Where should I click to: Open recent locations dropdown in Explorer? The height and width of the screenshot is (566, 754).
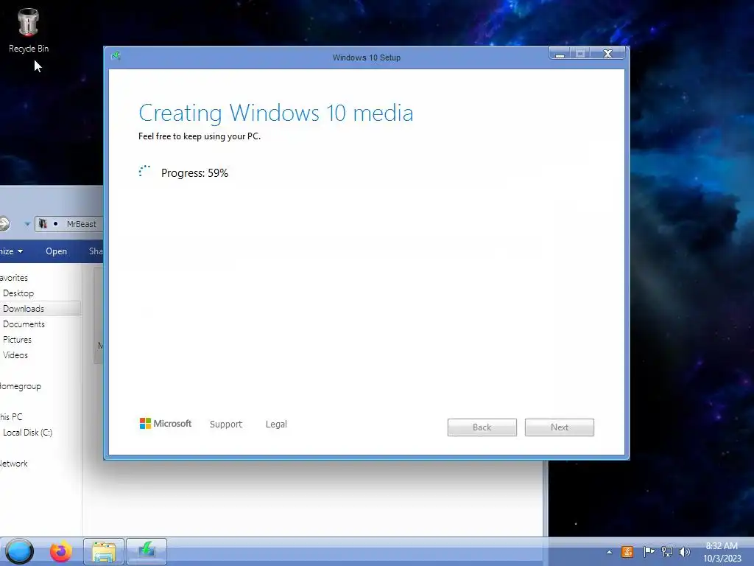(27, 224)
